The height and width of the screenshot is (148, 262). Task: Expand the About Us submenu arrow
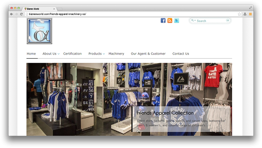tap(59, 54)
